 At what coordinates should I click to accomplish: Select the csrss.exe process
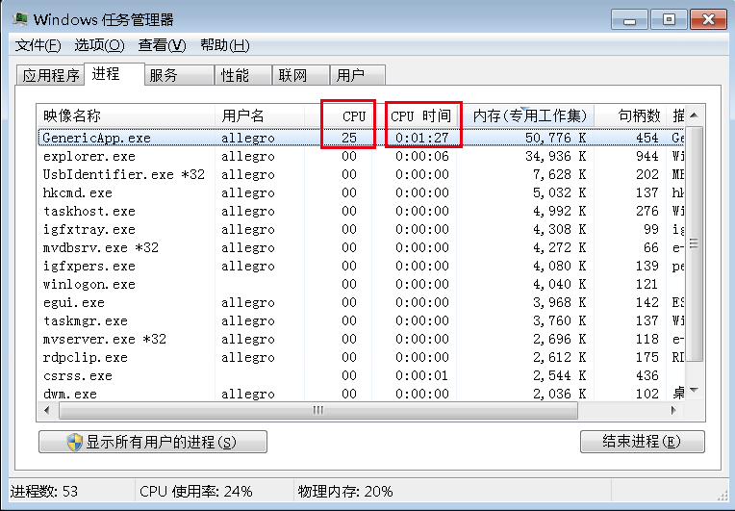click(361, 375)
